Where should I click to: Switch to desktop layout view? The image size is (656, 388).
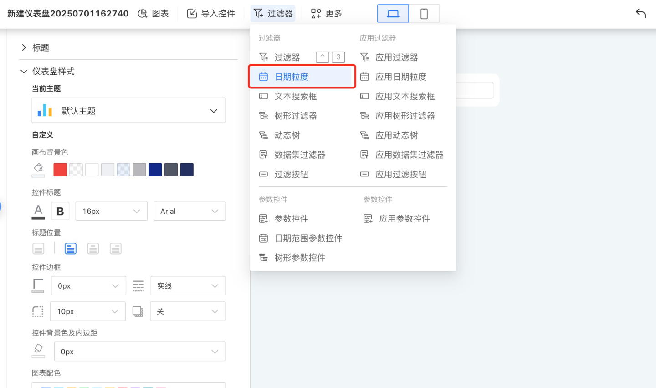pyautogui.click(x=393, y=14)
